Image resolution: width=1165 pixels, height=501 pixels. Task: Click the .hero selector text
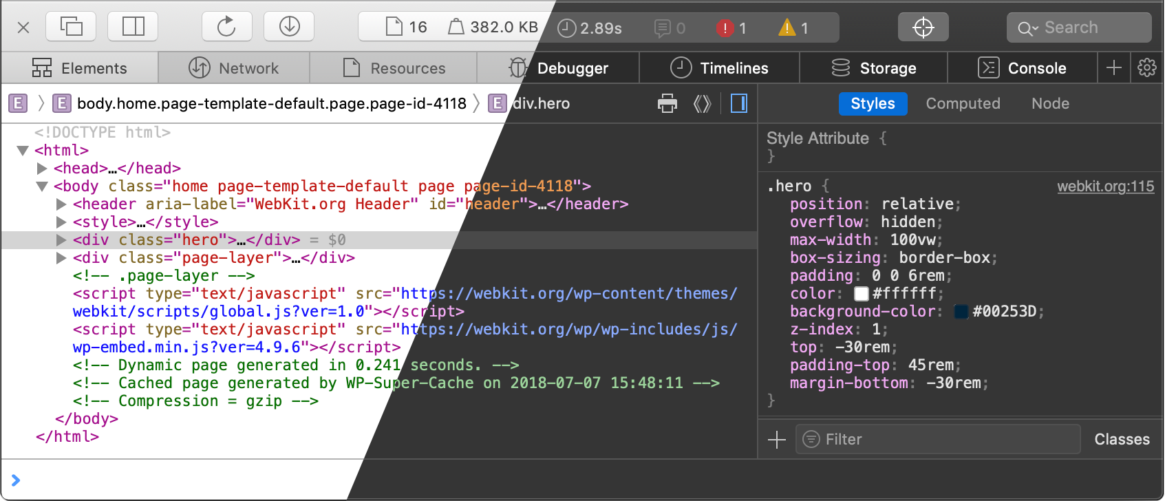(789, 186)
